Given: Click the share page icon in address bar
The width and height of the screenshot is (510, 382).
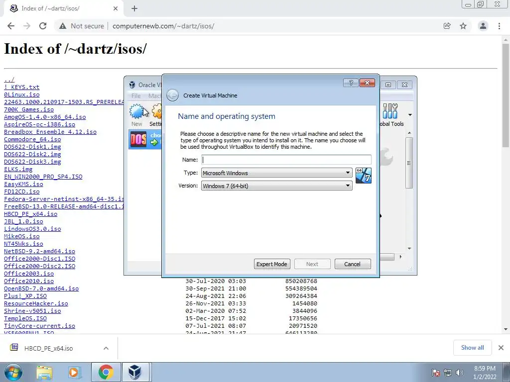Looking at the screenshot, I should [447, 26].
